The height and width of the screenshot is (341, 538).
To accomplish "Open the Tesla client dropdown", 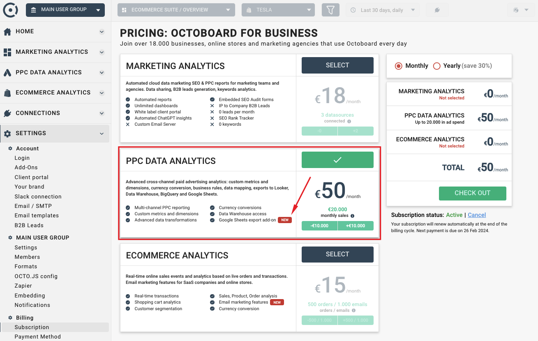I will coord(278,10).
